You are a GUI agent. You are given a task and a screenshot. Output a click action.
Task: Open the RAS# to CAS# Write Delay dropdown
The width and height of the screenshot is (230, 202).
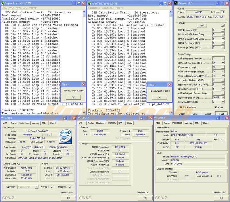223,39
